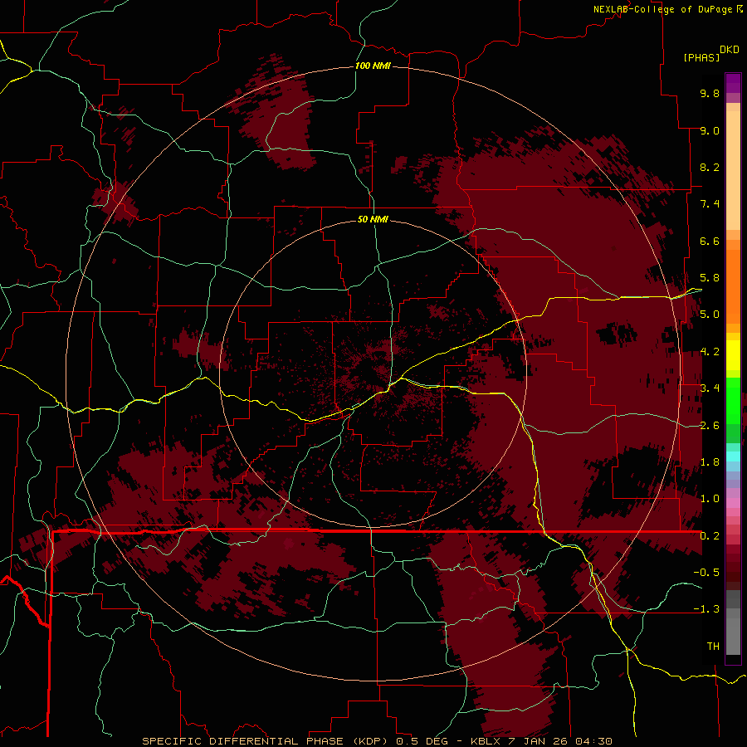Pick the bright green segment of the color bar

733,399
